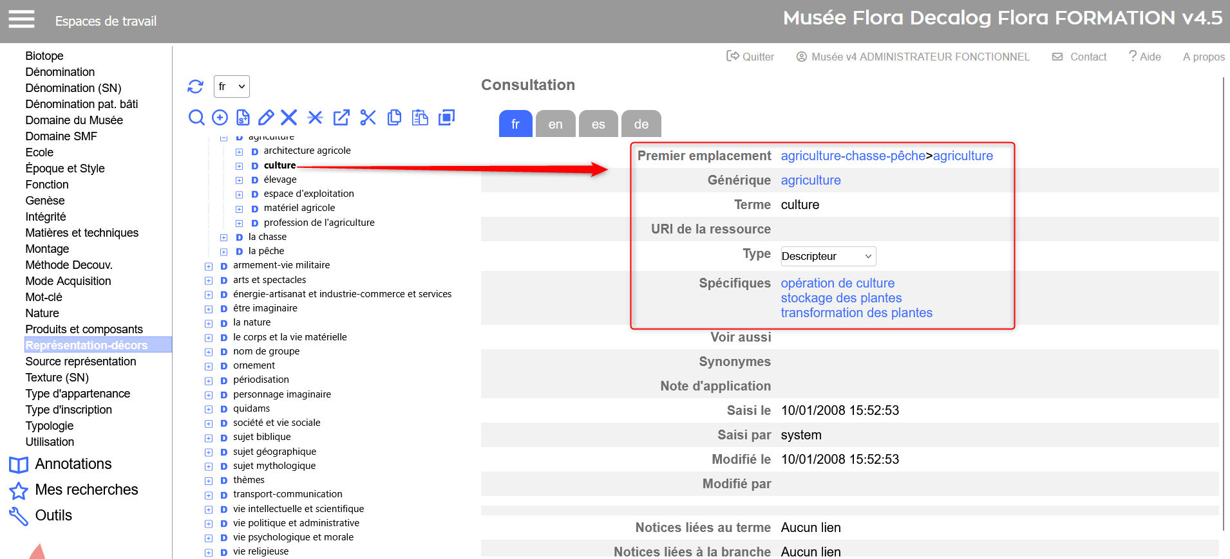Click the Quitter logout link
This screenshot has height=559, width=1230.
pos(750,57)
